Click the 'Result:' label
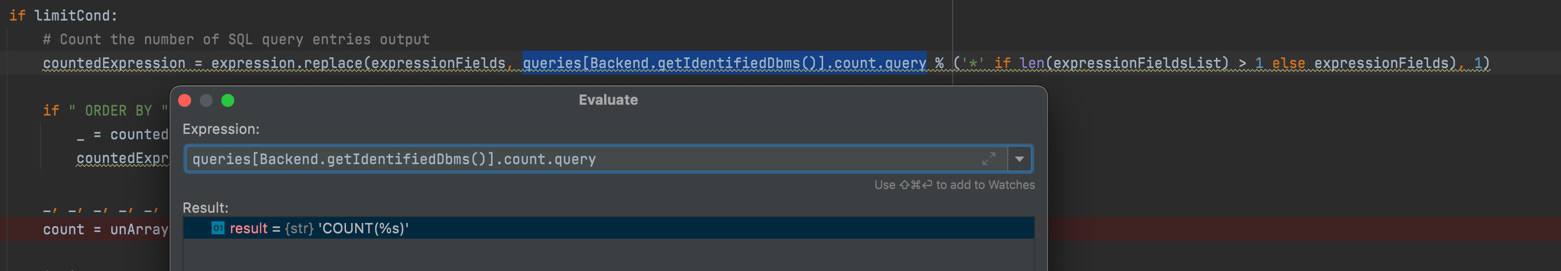This screenshot has height=271, width=1561. [x=206, y=208]
